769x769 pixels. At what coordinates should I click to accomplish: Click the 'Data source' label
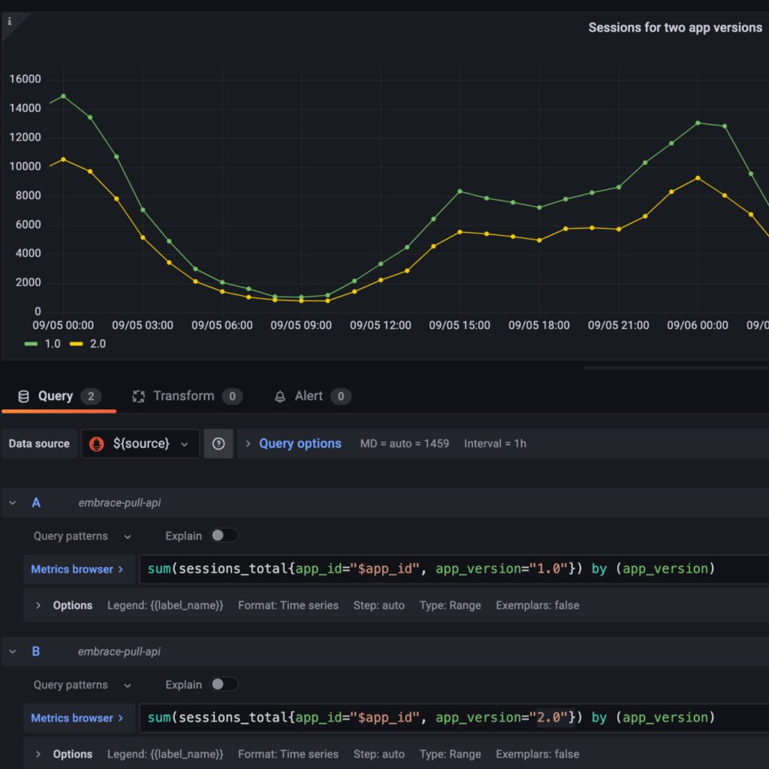coord(39,444)
